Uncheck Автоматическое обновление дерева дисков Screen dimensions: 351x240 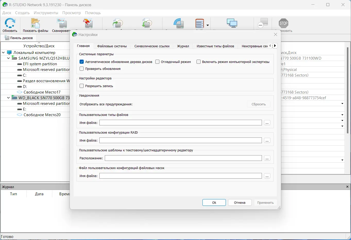(82, 62)
